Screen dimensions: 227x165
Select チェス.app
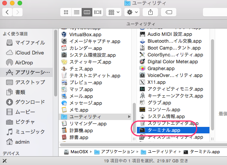[95, 69]
